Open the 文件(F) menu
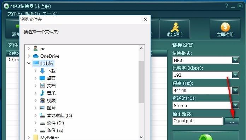The height and width of the screenshot is (140, 246). (x=14, y=14)
